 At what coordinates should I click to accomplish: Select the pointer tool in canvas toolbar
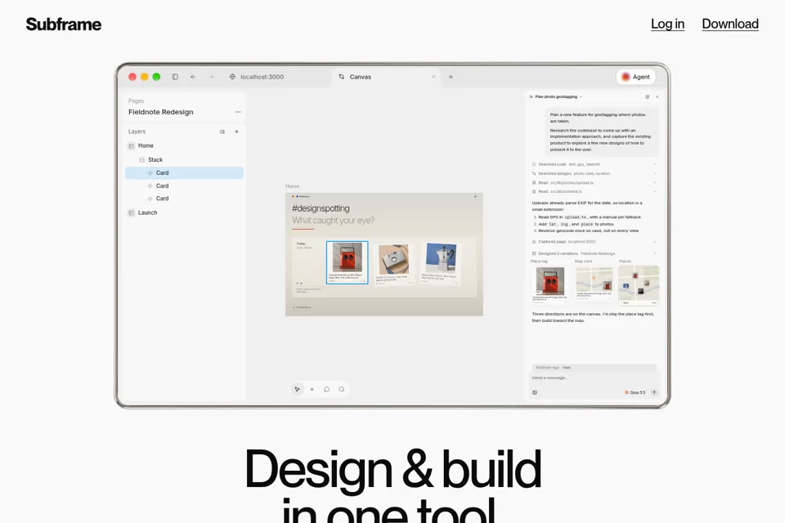pyautogui.click(x=297, y=389)
